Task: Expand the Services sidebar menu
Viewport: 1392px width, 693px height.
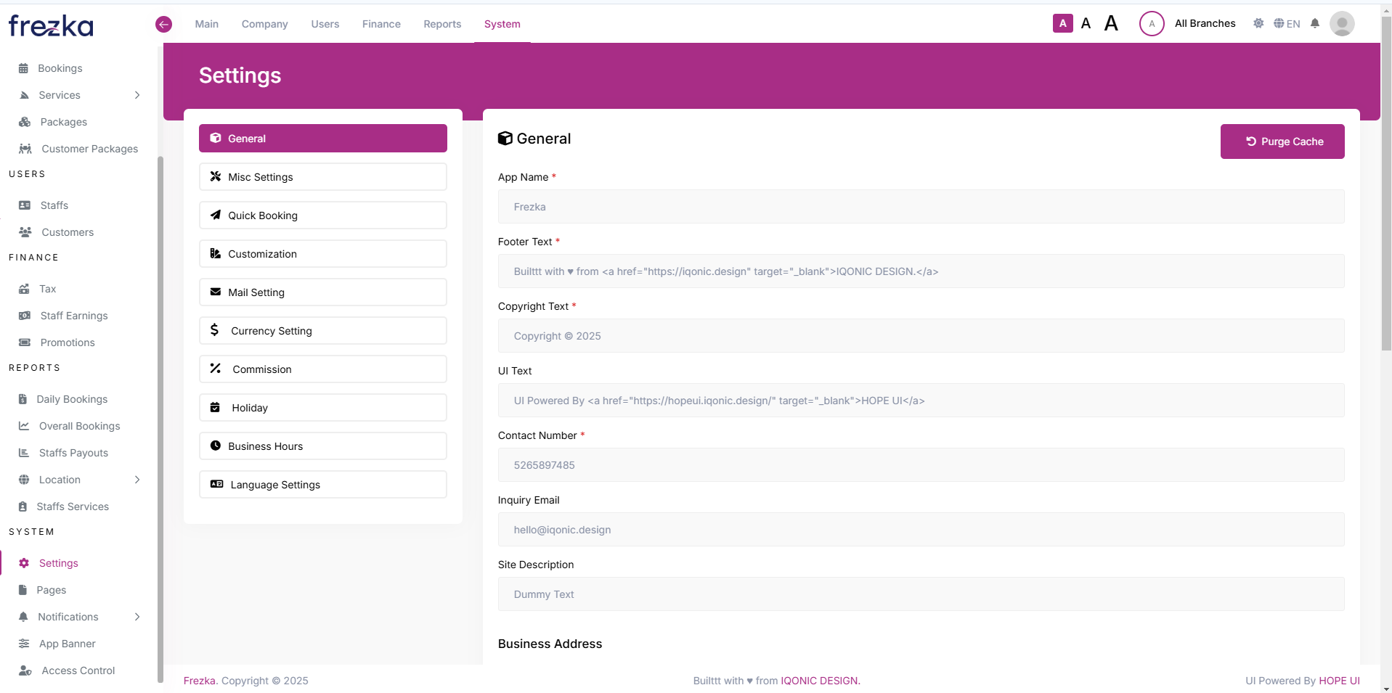Action: (137, 95)
